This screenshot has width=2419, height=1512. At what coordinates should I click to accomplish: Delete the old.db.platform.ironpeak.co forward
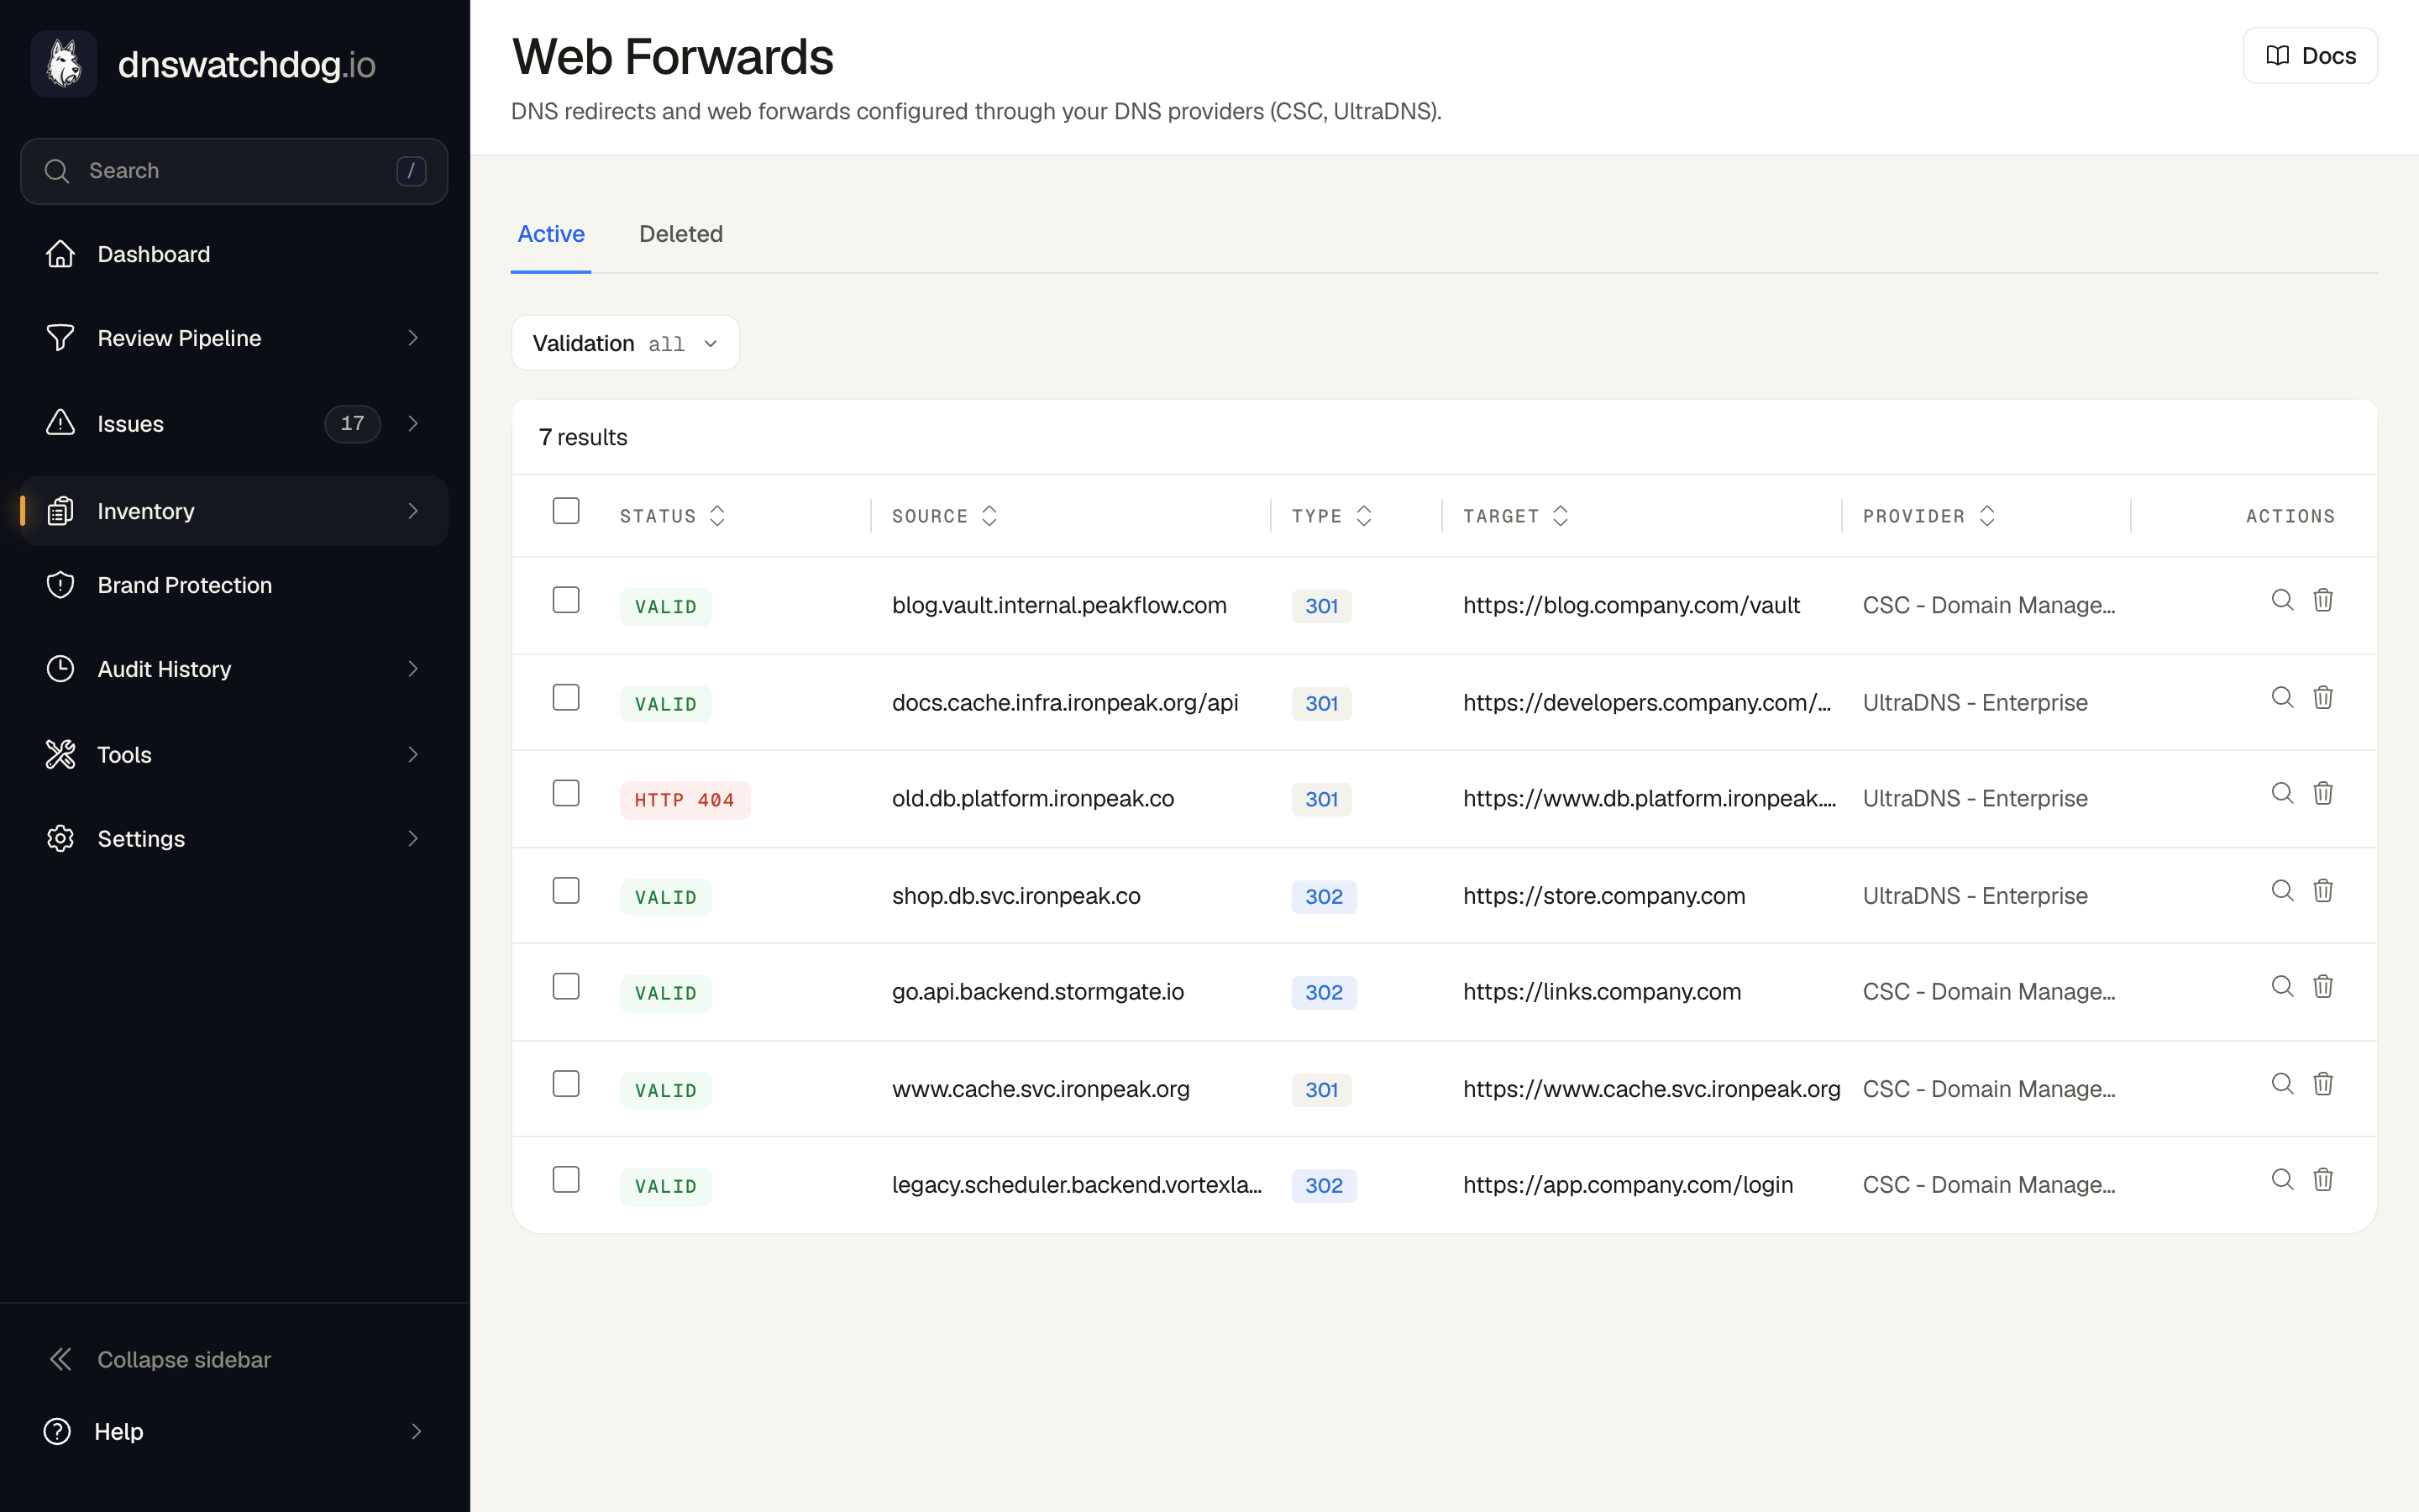click(x=2323, y=793)
